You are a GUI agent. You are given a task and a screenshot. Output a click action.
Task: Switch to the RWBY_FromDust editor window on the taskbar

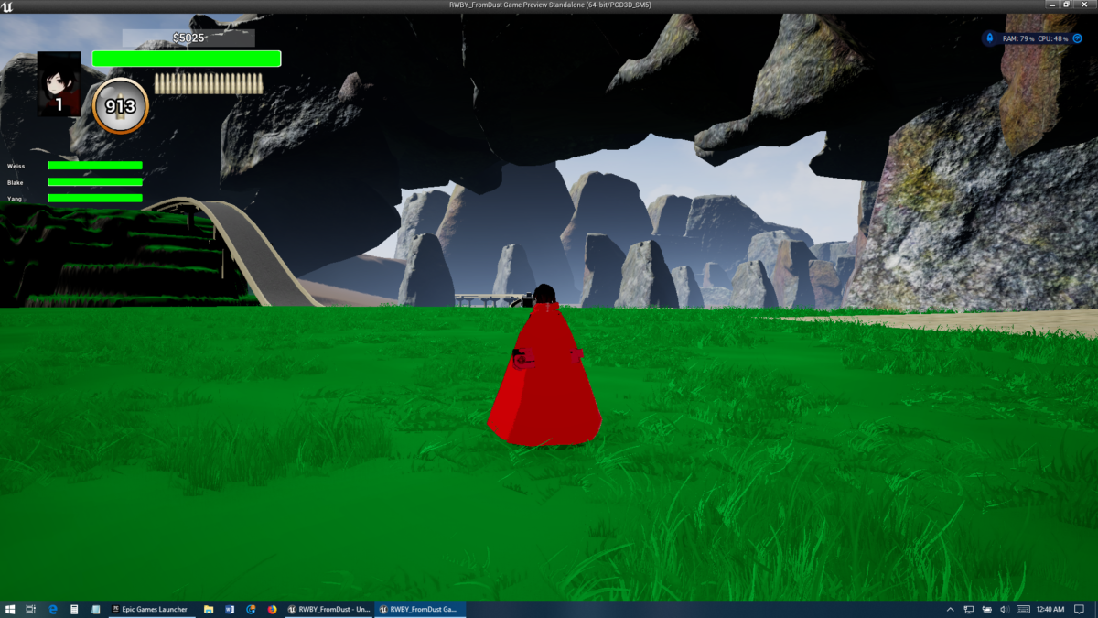(329, 608)
